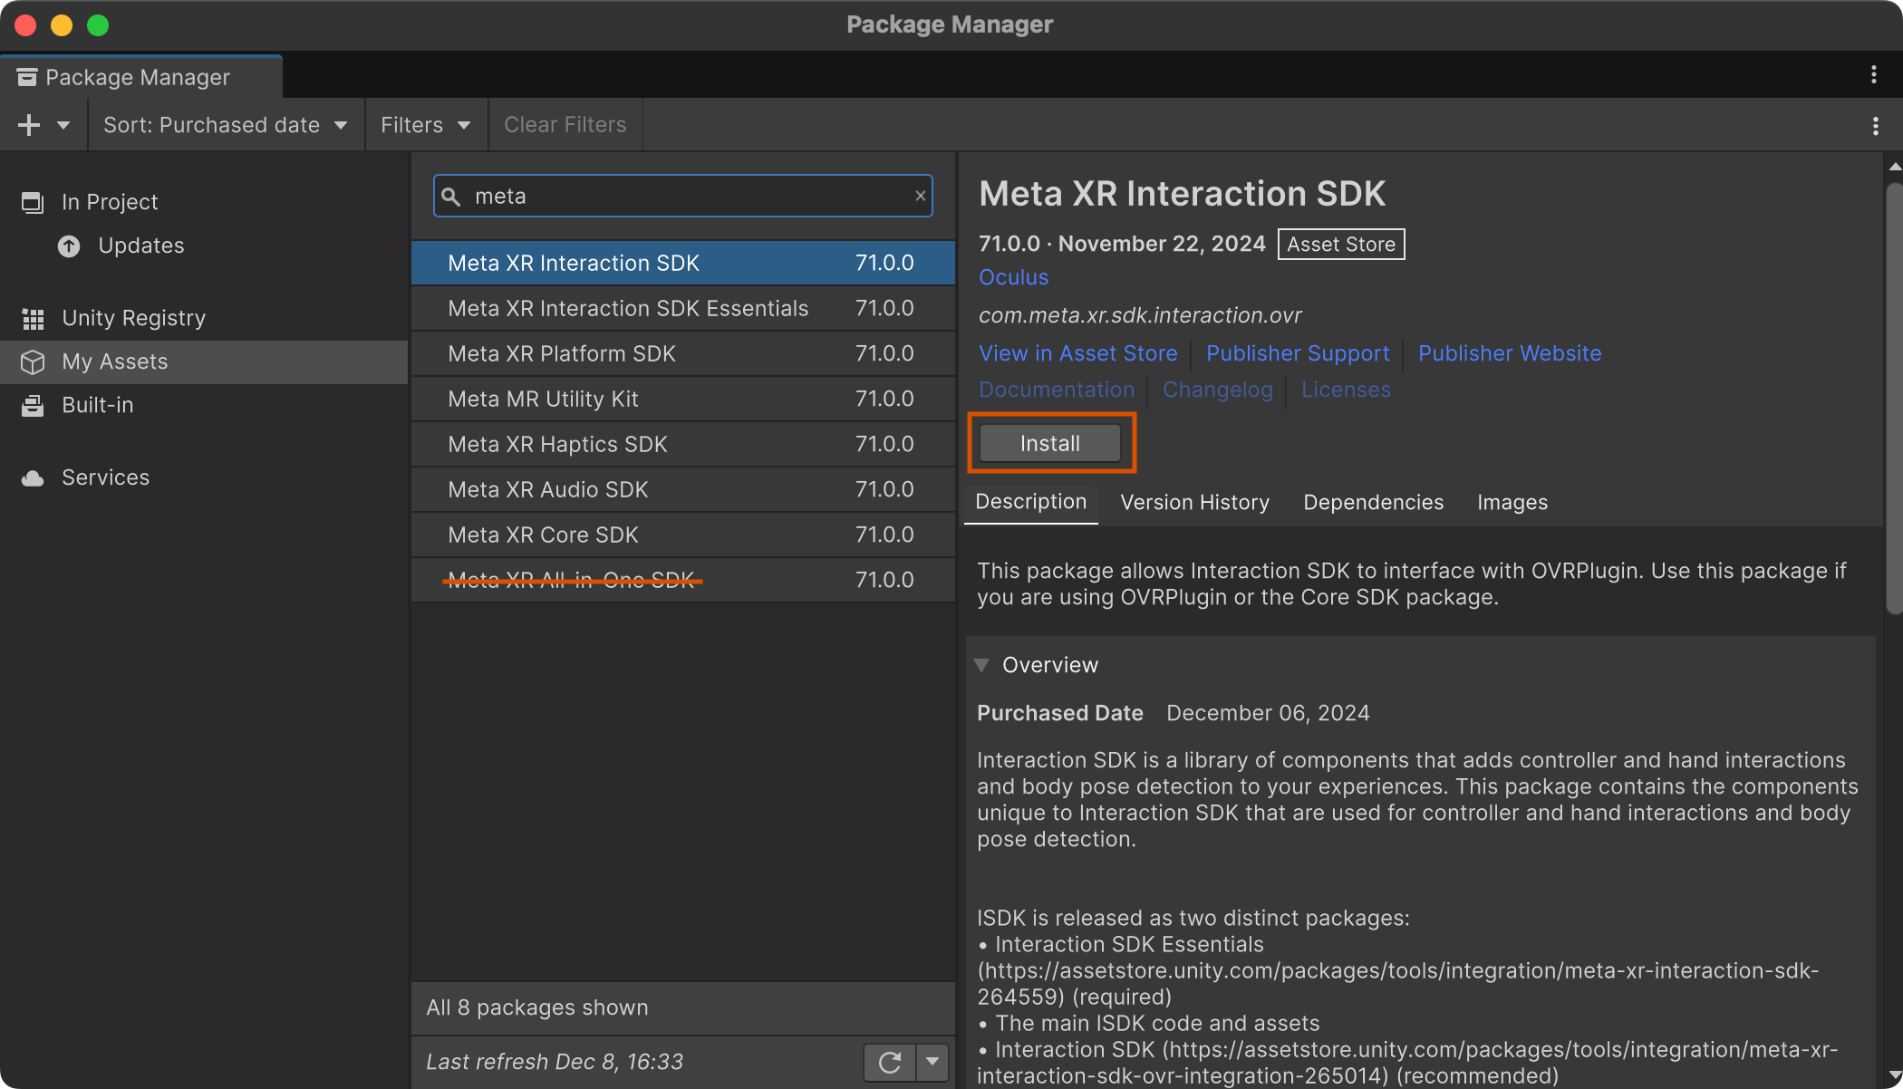1903x1089 pixels.
Task: Select the Meta XR Core SDK package
Action: (542, 535)
